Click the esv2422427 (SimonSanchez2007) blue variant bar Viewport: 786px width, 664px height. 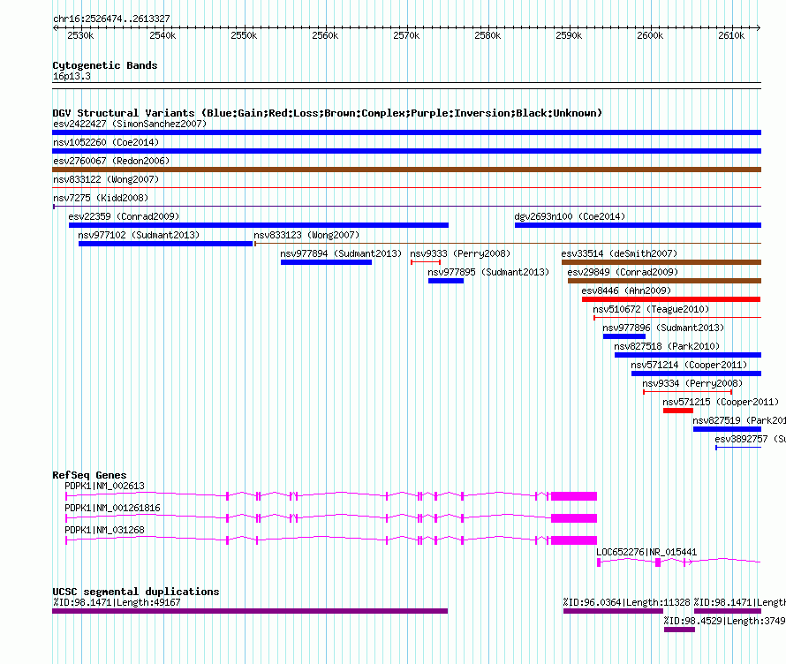pyautogui.click(x=406, y=132)
